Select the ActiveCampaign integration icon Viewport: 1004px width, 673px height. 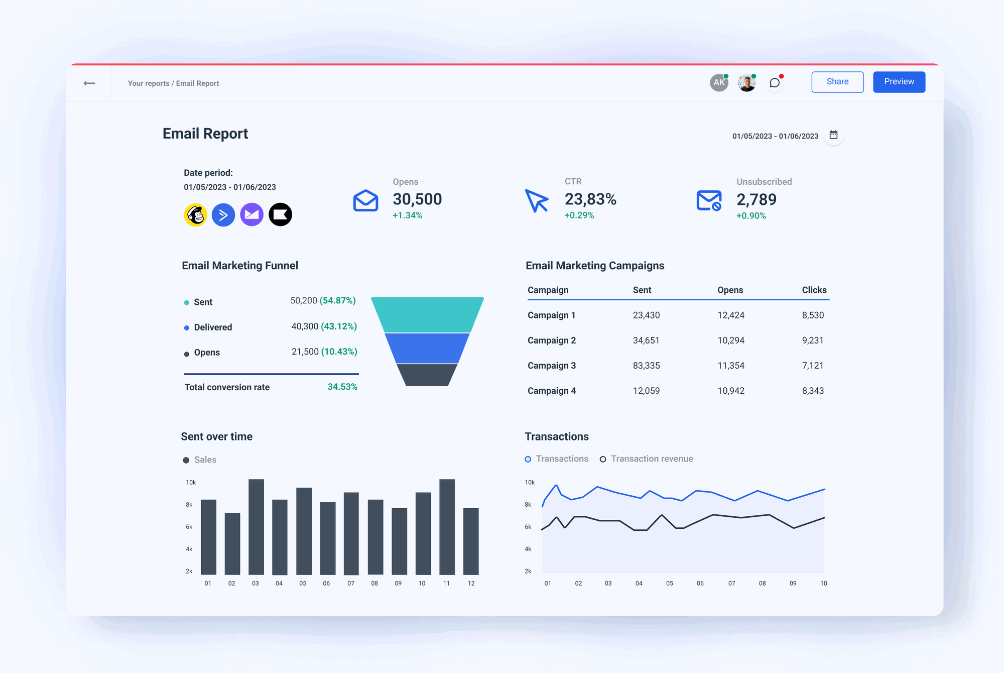pyautogui.click(x=223, y=214)
